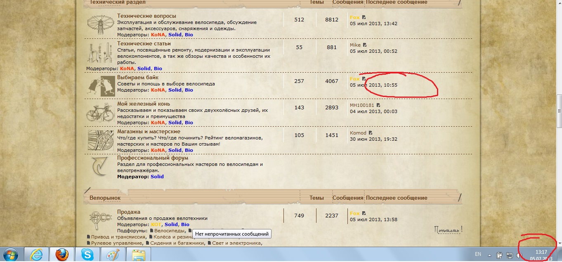
Task: Click the Почитать! button
Action: 448,229
